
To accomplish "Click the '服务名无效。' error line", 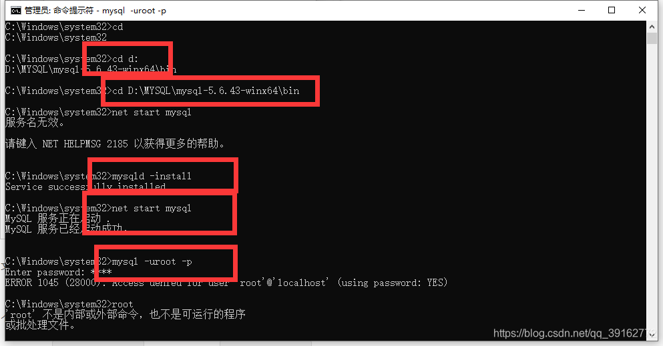I will (x=35, y=123).
